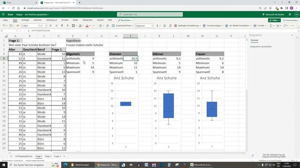Switch to the Daten ribbon tab
The height and width of the screenshot is (168, 300).
(75, 20)
